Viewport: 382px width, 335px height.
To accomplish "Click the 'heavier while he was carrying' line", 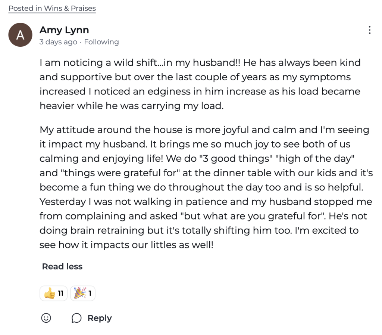I will [131, 106].
